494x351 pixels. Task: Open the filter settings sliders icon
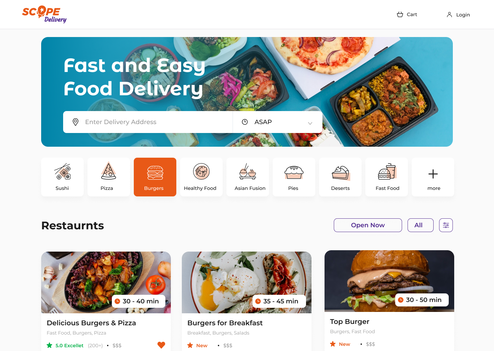click(446, 225)
